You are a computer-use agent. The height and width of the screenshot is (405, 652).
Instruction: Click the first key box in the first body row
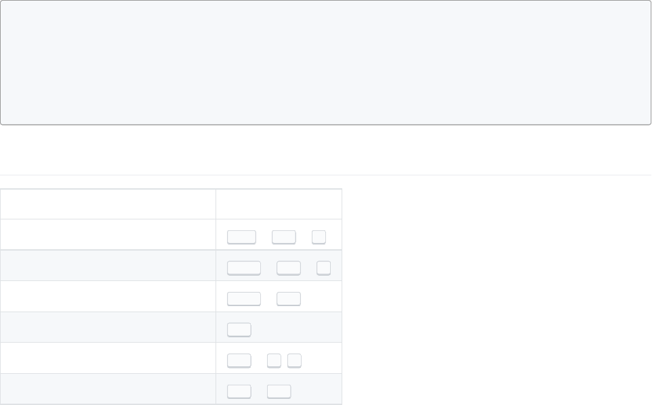click(241, 237)
